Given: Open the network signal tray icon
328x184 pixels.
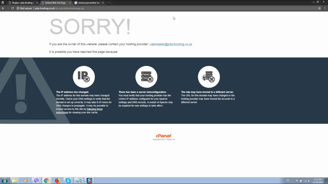Looking at the screenshot, I should [305, 181].
